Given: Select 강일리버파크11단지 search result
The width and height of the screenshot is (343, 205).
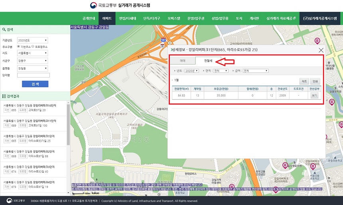Looking at the screenshot, I should (x=33, y=123).
